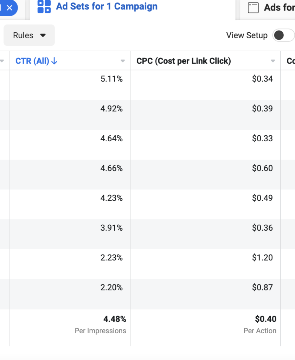Click the $0.34 CPC value
This screenshot has height=360, width=295.
(x=262, y=79)
